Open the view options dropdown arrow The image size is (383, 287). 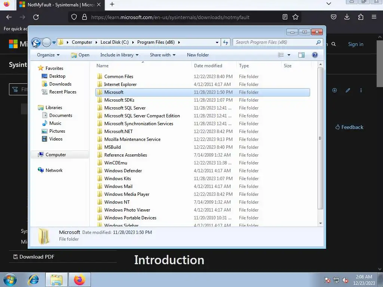click(289, 55)
